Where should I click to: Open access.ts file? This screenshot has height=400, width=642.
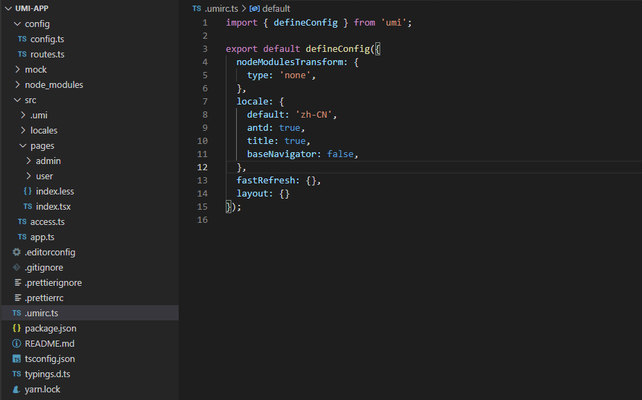click(x=48, y=221)
